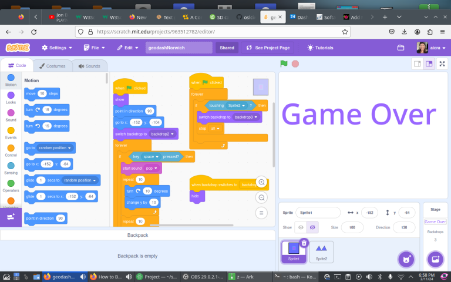Expand the alcra account menu
The width and height of the screenshot is (451, 282).
(430, 48)
